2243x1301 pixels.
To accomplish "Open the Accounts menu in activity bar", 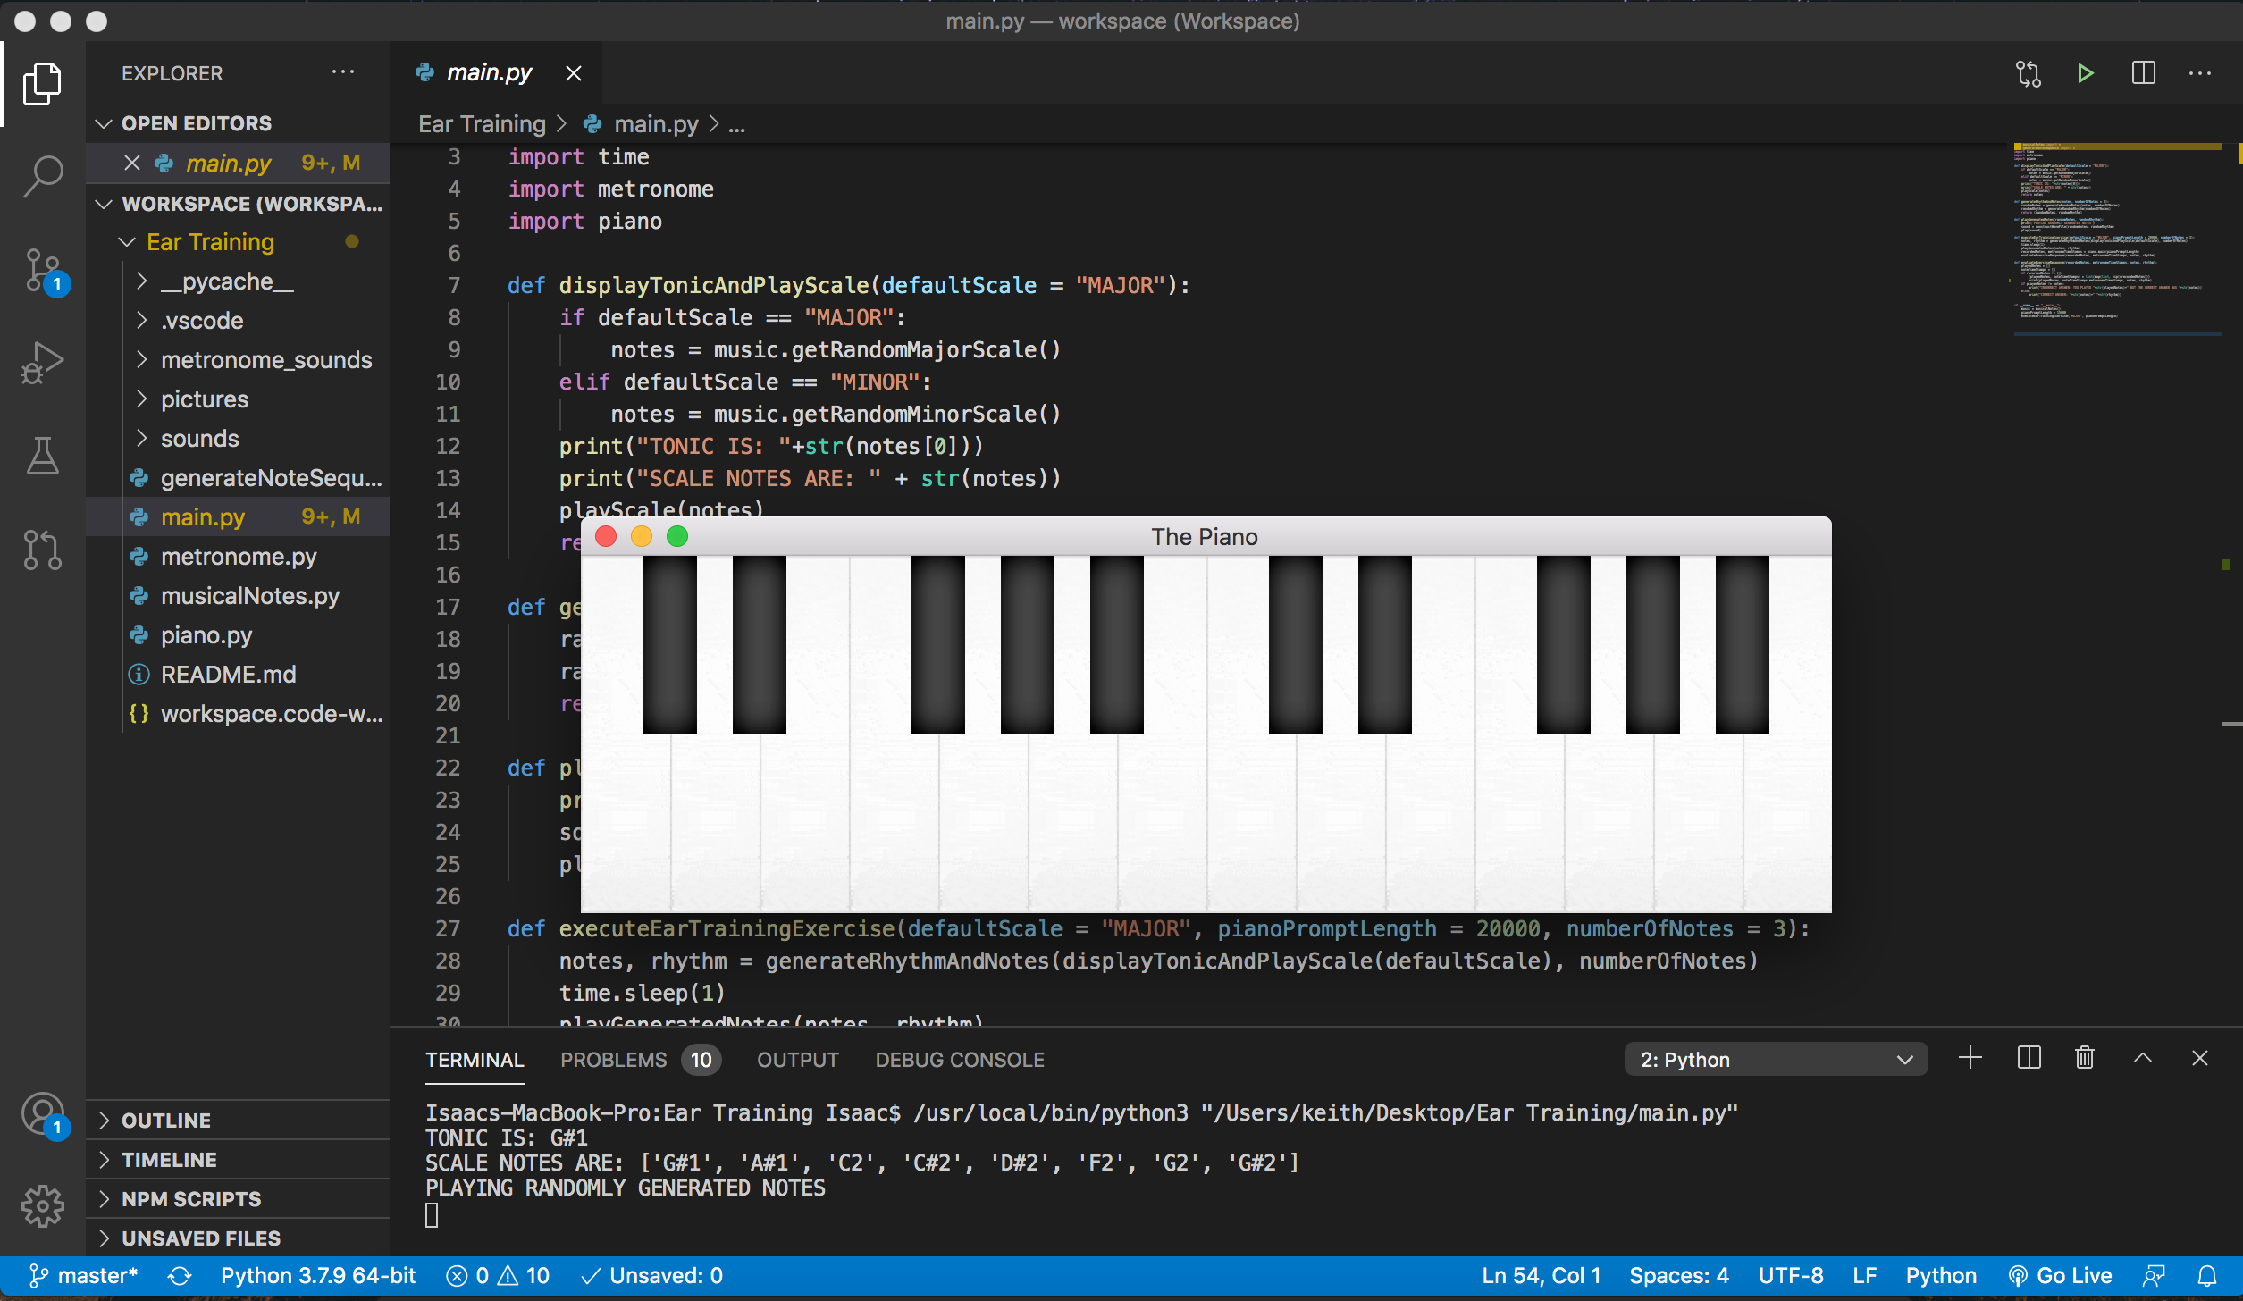I will pyautogui.click(x=42, y=1114).
